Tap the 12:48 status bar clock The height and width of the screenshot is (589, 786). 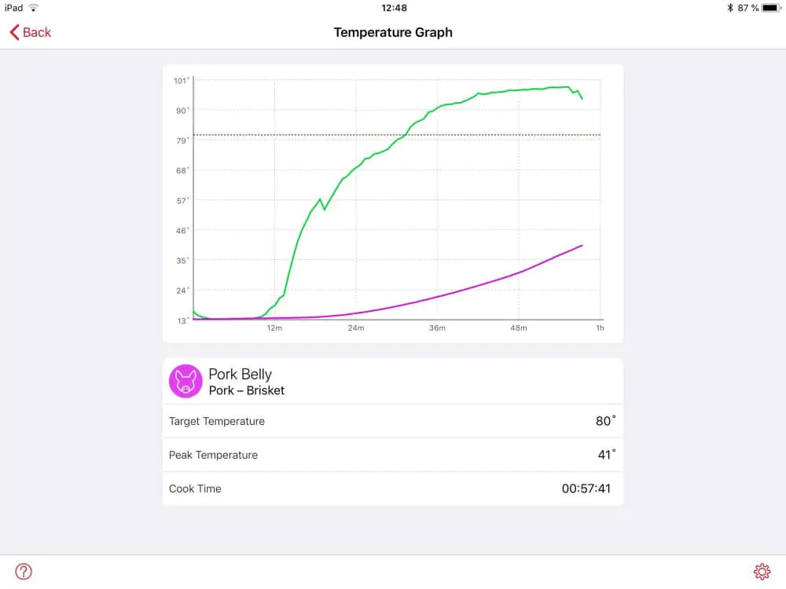pyautogui.click(x=394, y=8)
